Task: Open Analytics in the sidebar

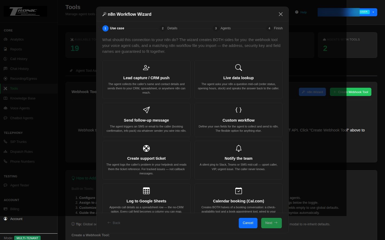Action: [29, 39]
